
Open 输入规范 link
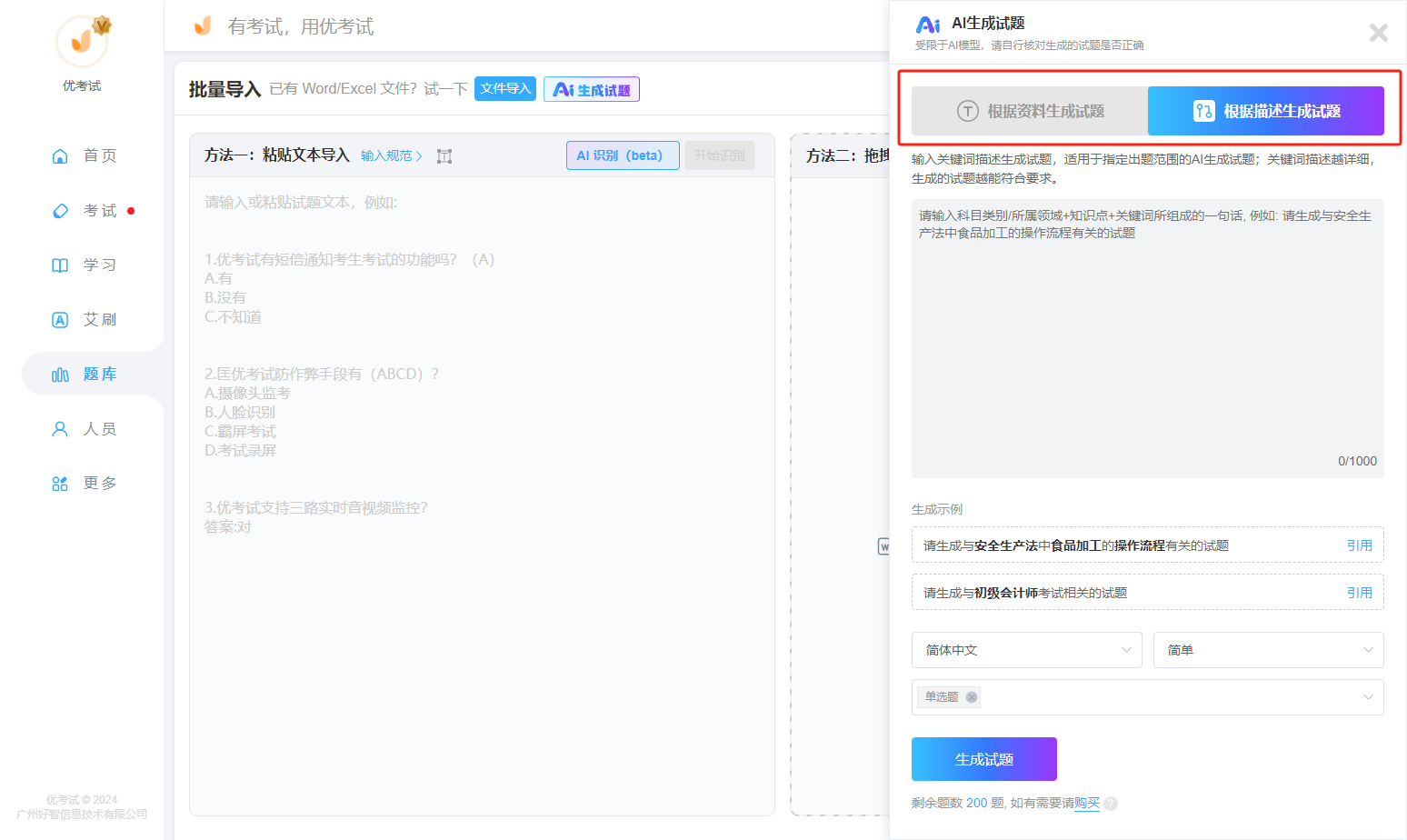coord(392,156)
